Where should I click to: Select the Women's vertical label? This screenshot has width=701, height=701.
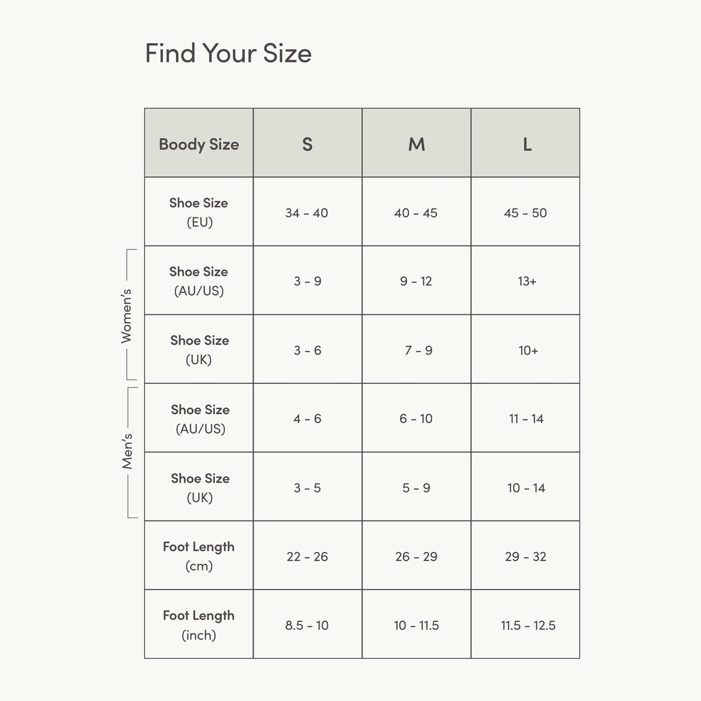point(126,315)
